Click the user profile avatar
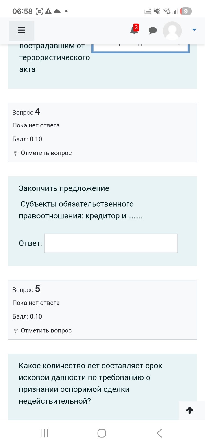This screenshot has height=446, width=205. click(x=172, y=31)
